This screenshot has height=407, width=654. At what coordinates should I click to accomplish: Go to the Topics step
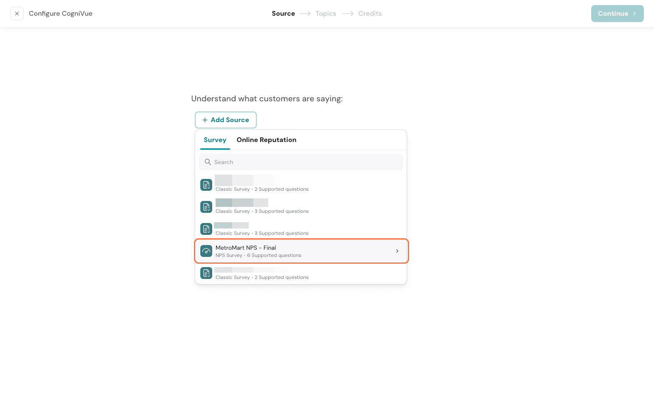pos(326,14)
